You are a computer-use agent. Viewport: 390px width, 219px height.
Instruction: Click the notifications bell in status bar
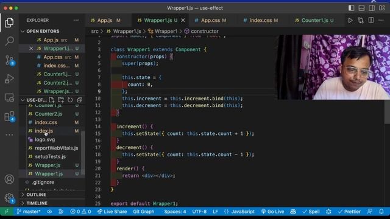tap(381, 212)
